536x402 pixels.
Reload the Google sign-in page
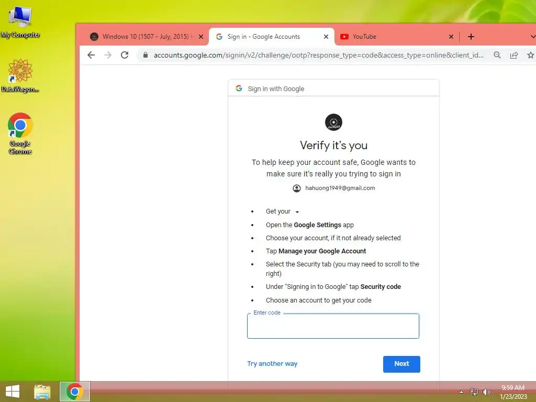pyautogui.click(x=125, y=55)
